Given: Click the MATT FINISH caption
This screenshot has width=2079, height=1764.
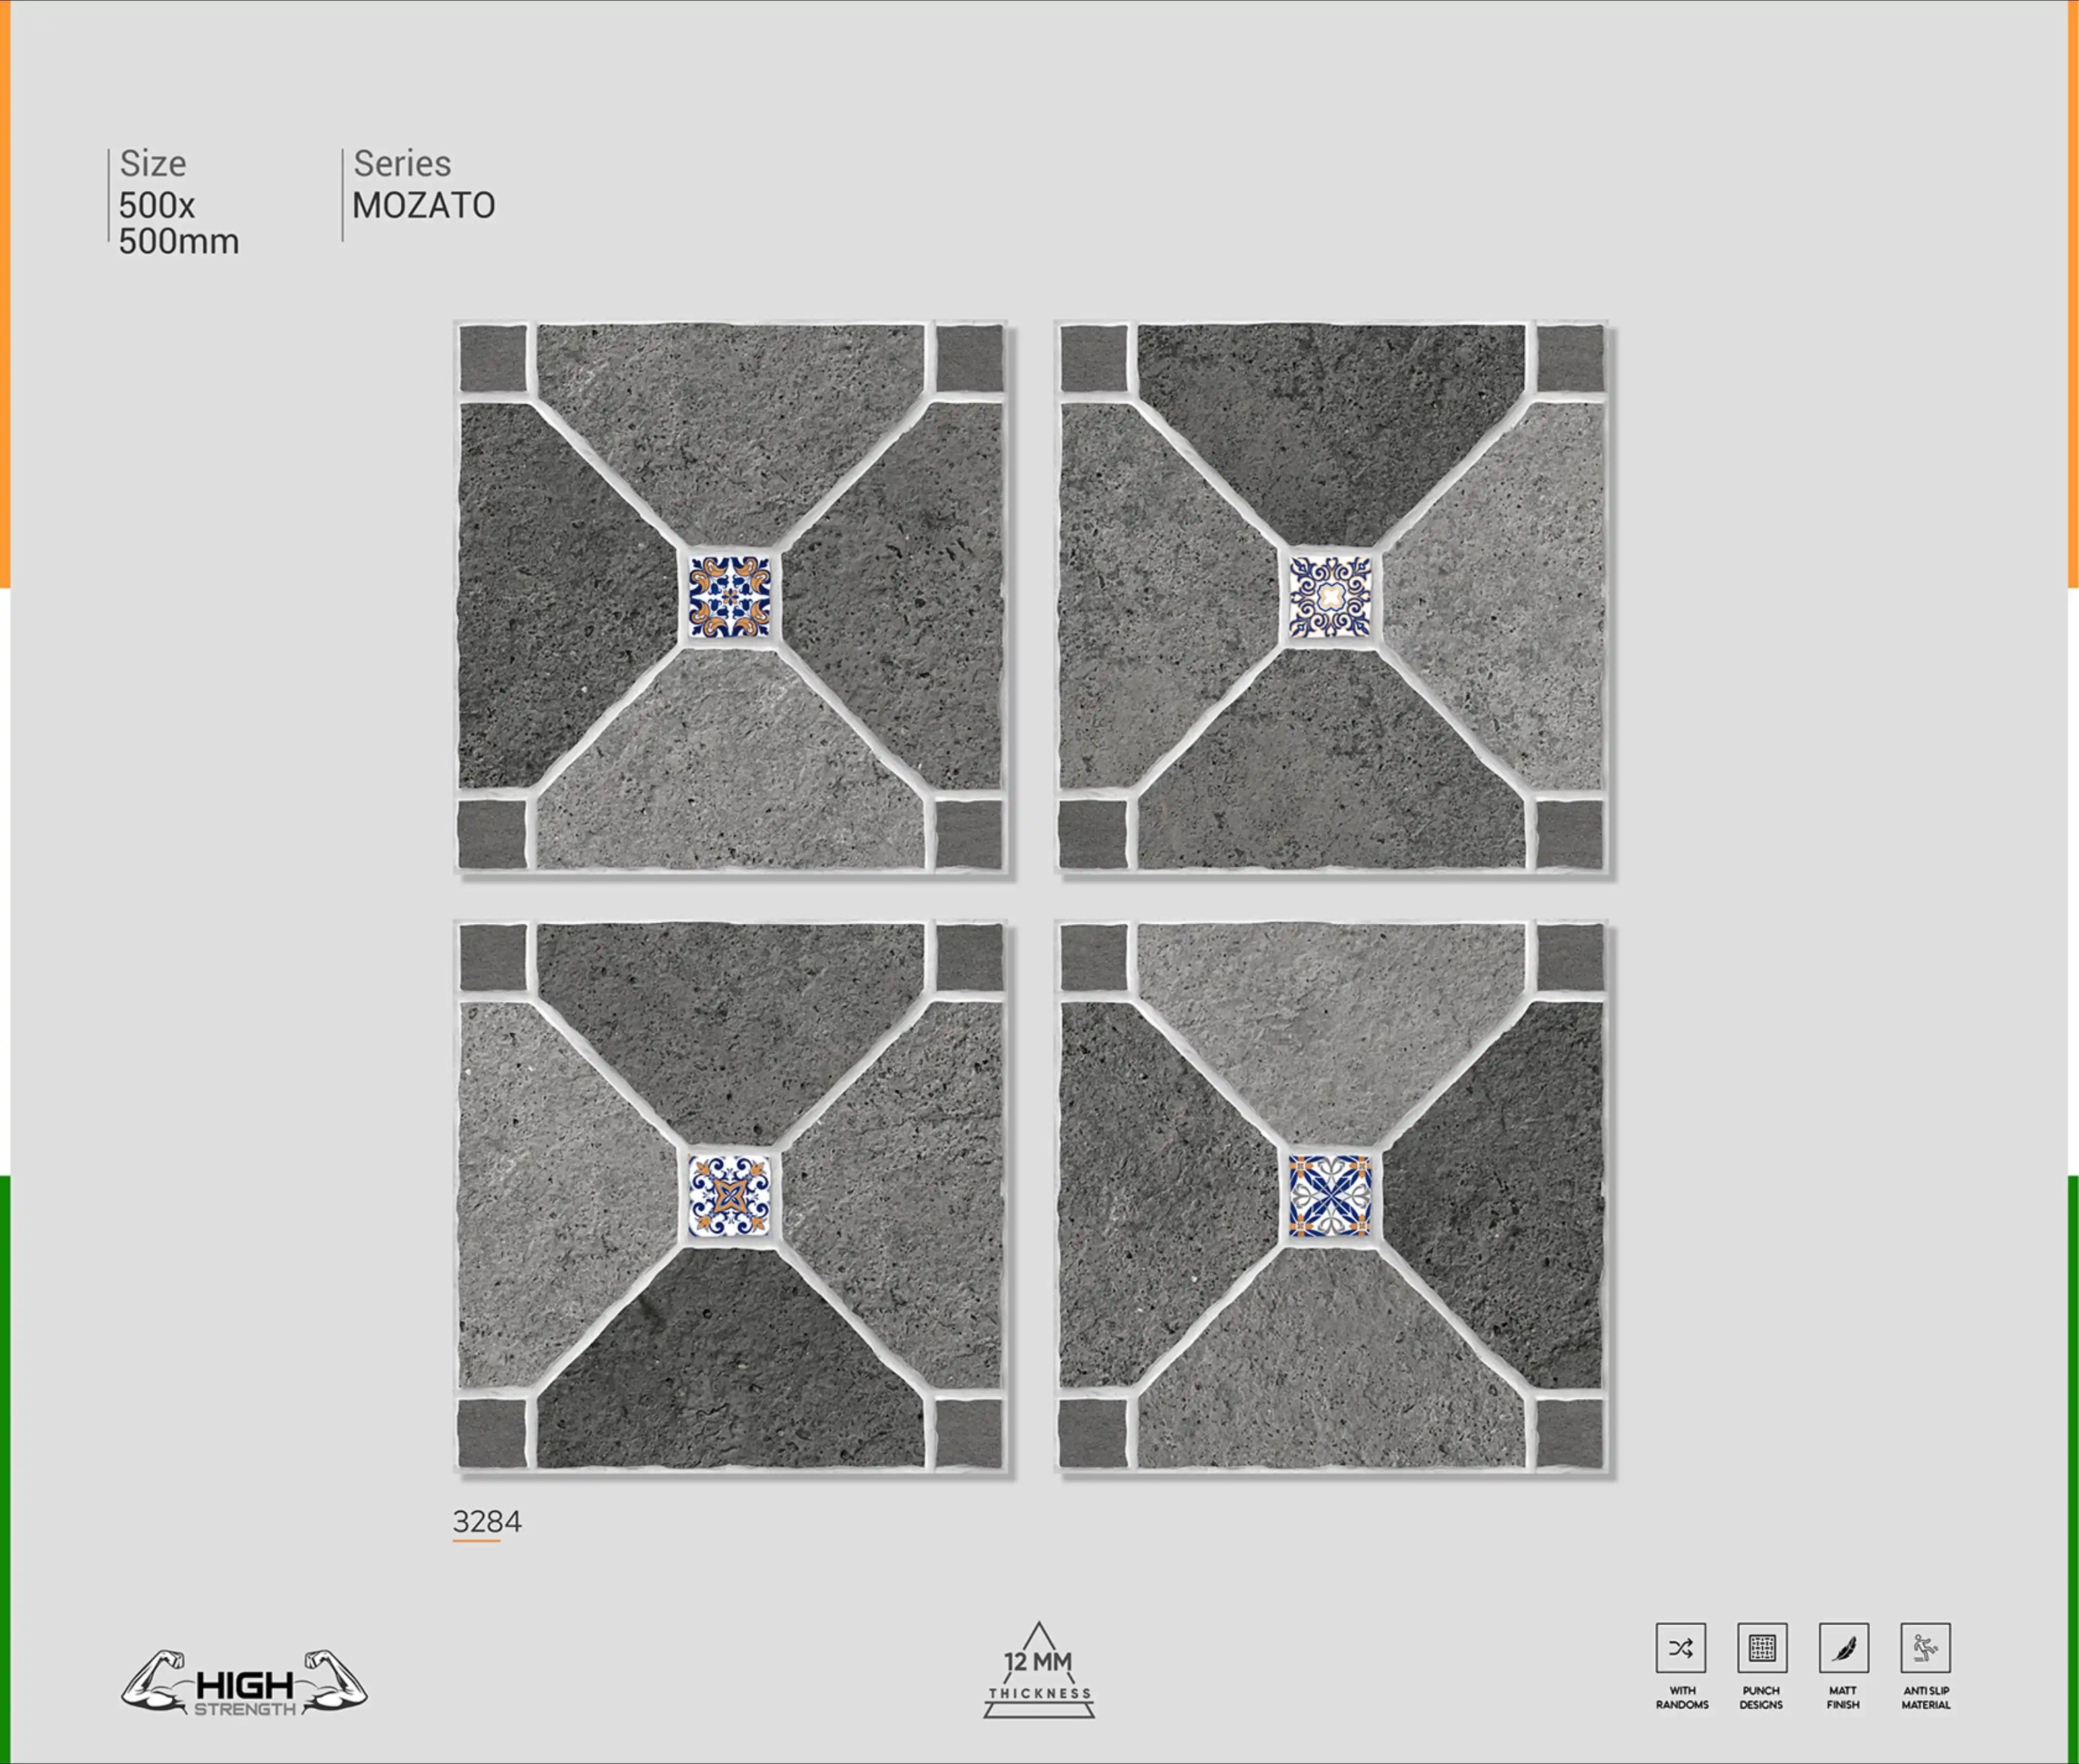Looking at the screenshot, I should [x=1843, y=1698].
